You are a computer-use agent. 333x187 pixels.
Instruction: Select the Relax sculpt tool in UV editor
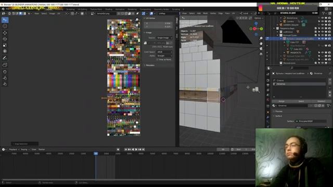click(5, 78)
